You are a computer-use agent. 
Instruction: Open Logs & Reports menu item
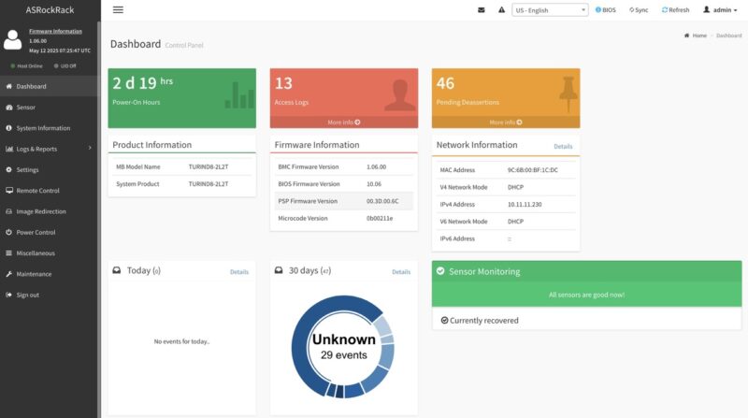coord(50,149)
